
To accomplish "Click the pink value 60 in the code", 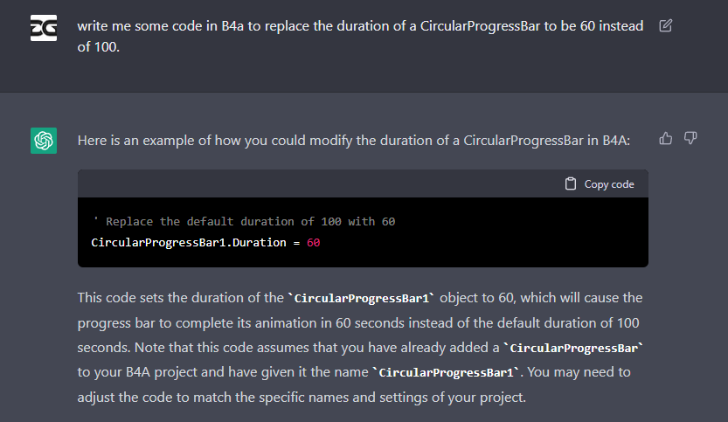I will pyautogui.click(x=313, y=242).
